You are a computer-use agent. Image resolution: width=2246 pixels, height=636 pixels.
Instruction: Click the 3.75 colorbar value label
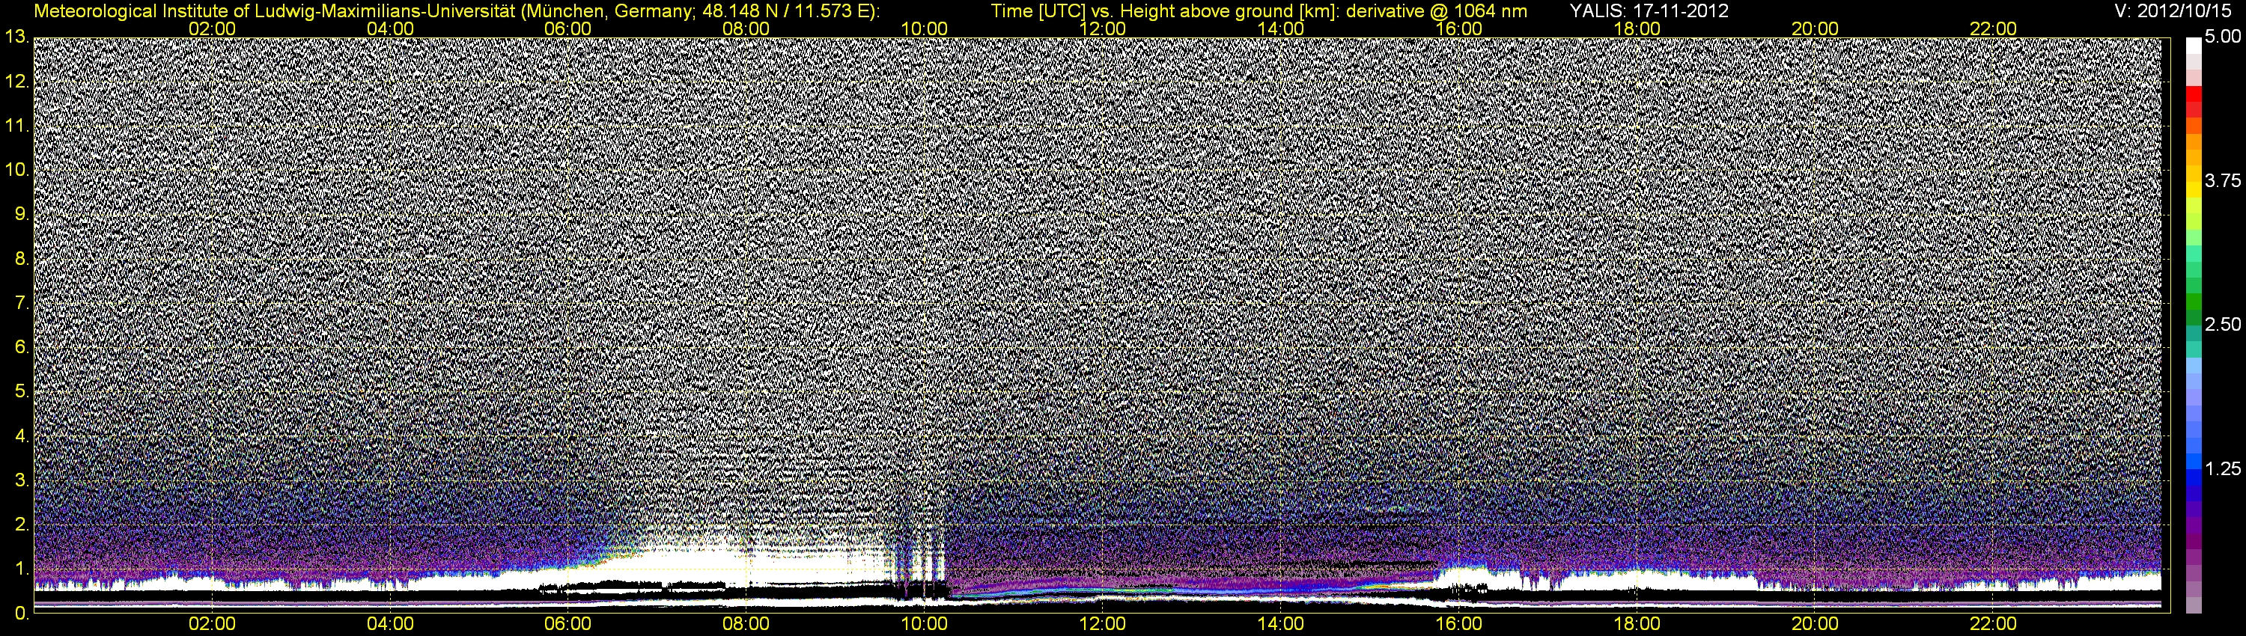2221,181
